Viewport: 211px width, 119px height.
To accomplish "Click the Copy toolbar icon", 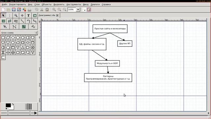I will click(x=37, y=10).
